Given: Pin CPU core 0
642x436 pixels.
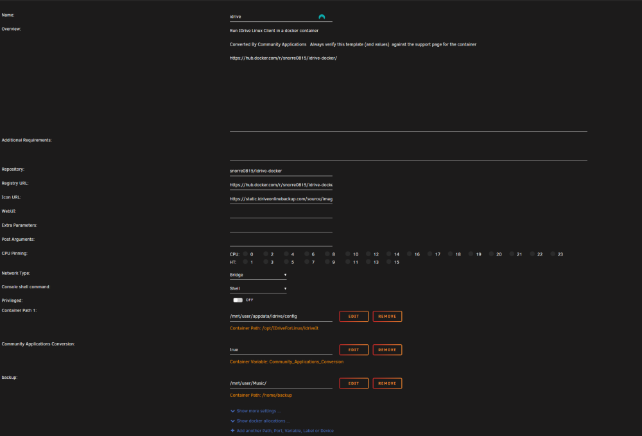Looking at the screenshot, I should (x=246, y=254).
